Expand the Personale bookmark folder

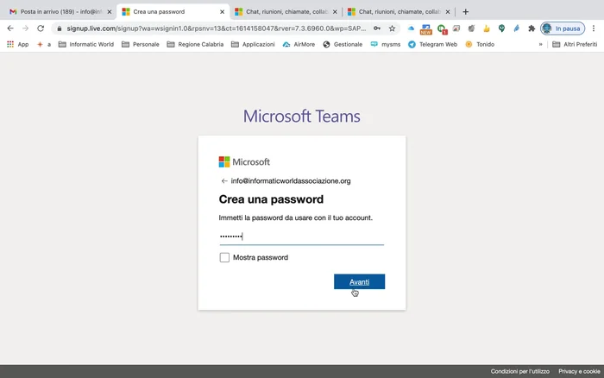[140, 44]
